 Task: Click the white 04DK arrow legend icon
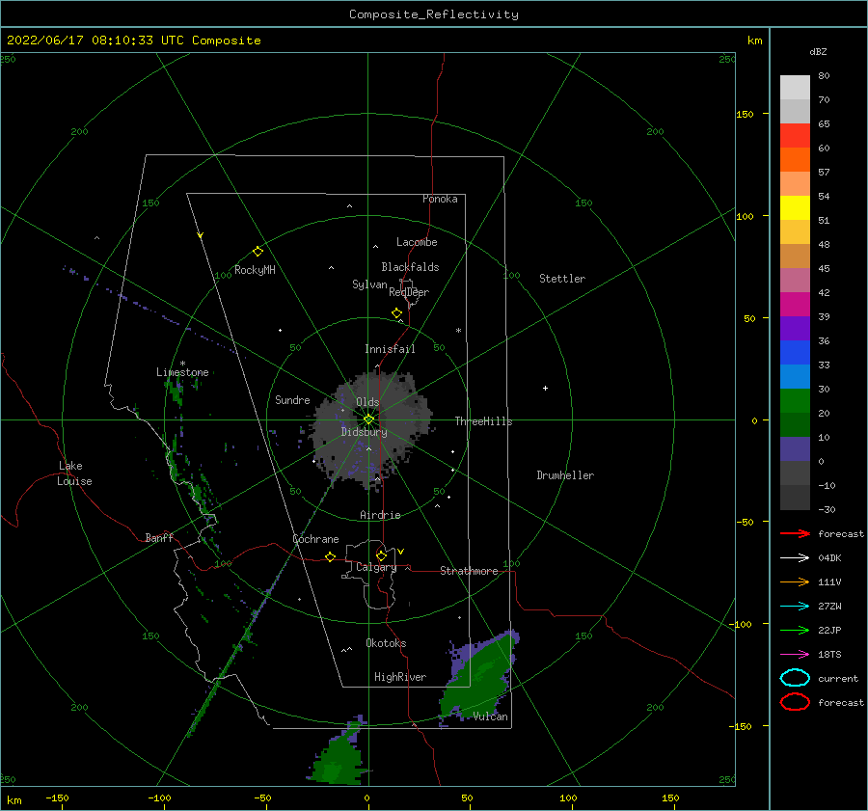click(795, 558)
